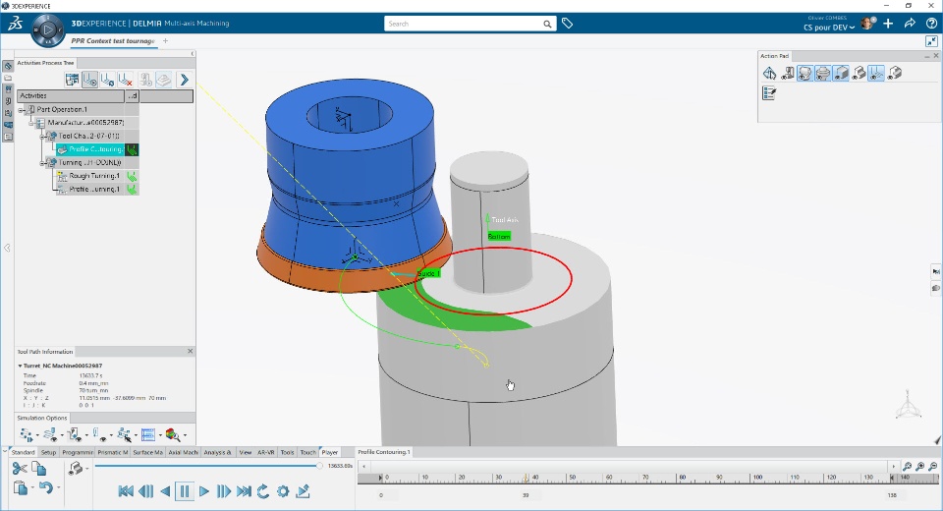Image resolution: width=943 pixels, height=511 pixels.
Task: Click the Paste icon
Action: [x=21, y=488]
